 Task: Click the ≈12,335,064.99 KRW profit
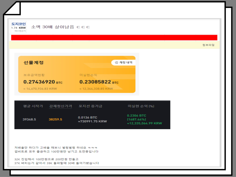(145, 123)
